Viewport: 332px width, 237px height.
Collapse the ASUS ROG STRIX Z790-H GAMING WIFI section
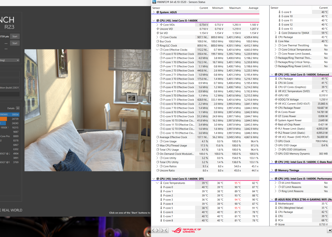tap(272, 199)
